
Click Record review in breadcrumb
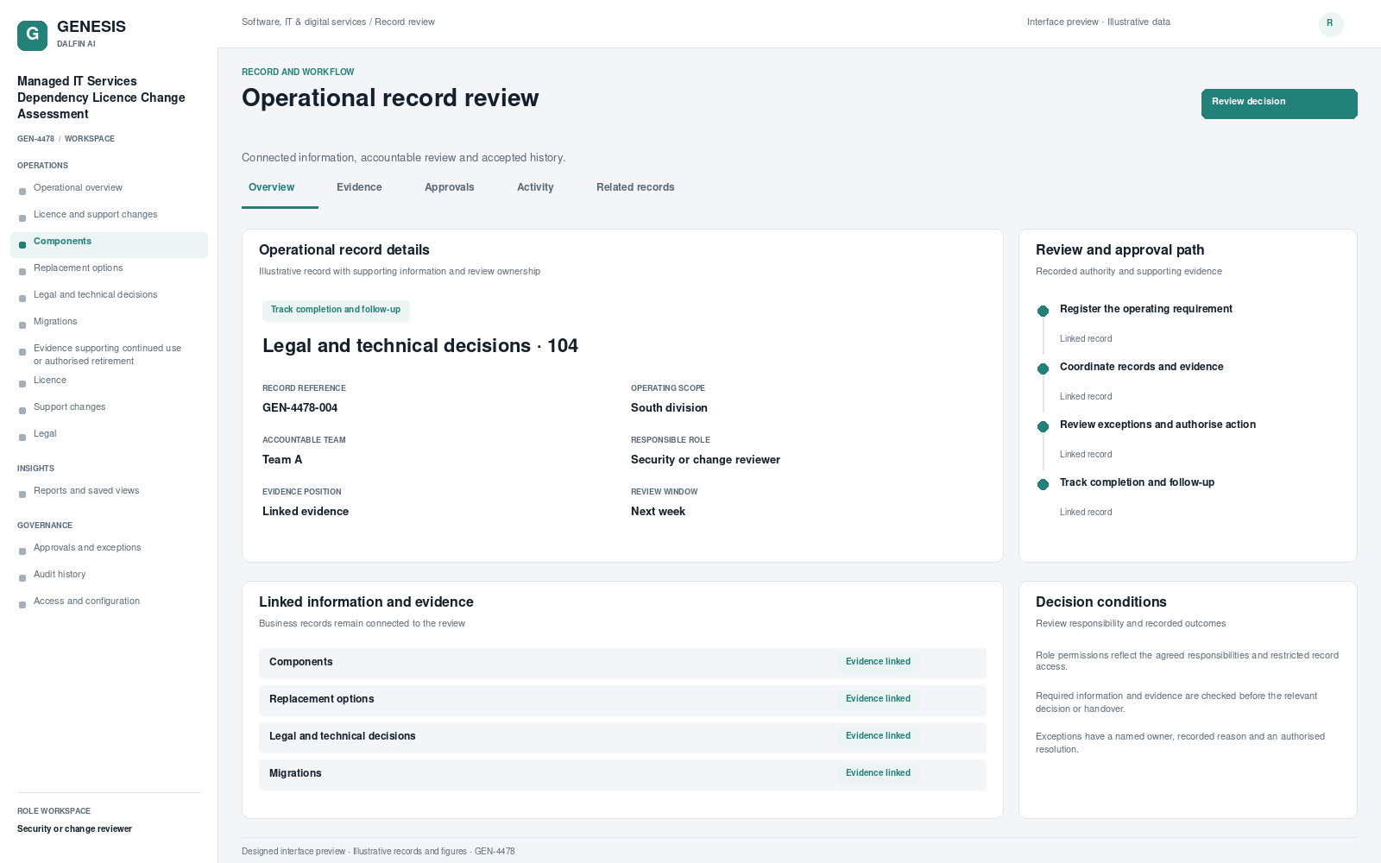pyautogui.click(x=405, y=22)
